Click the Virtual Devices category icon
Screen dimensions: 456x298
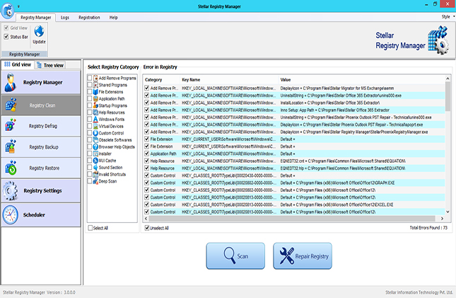(95, 126)
